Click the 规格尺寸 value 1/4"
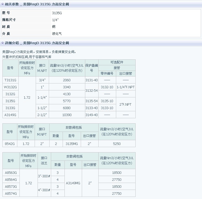 point(55,20)
